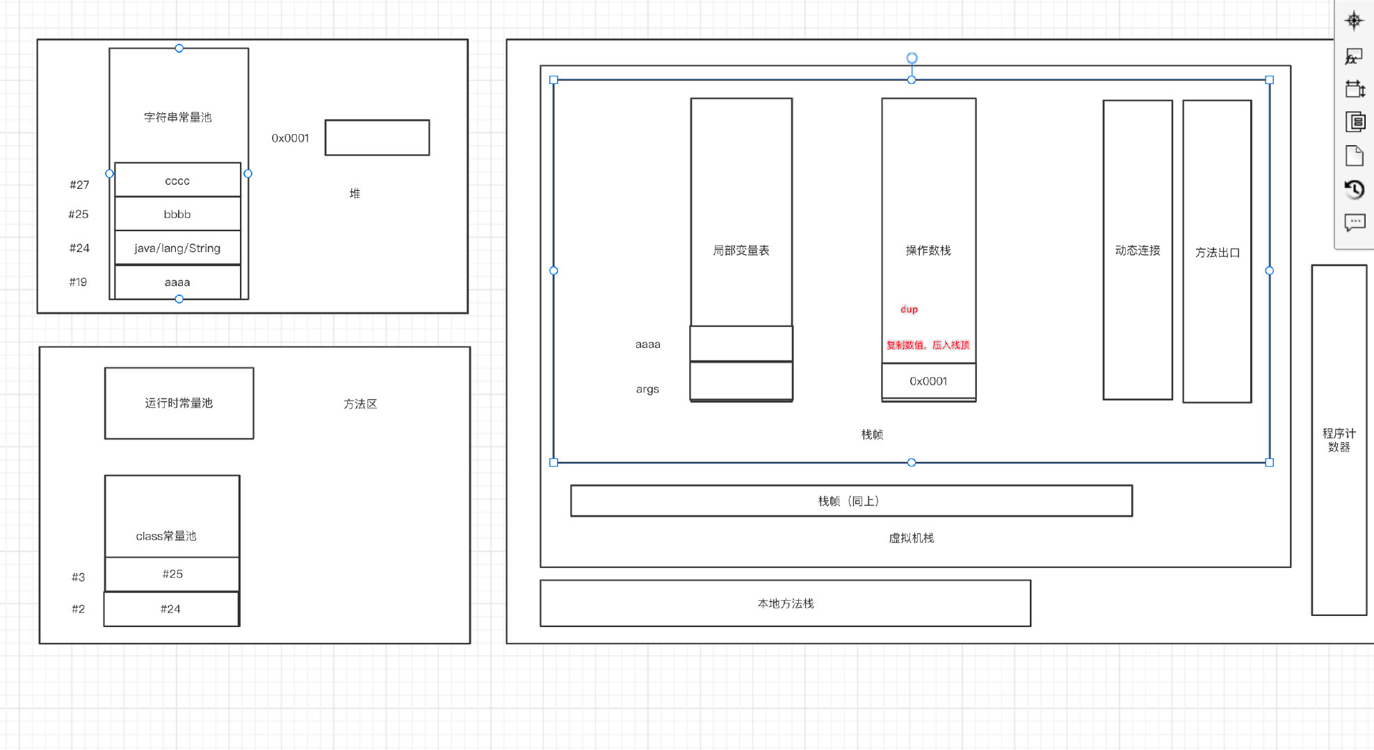
Task: Select the java/lang/String cell
Action: (177, 248)
